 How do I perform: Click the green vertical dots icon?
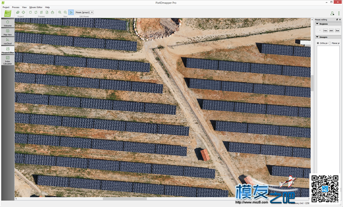click(339, 13)
